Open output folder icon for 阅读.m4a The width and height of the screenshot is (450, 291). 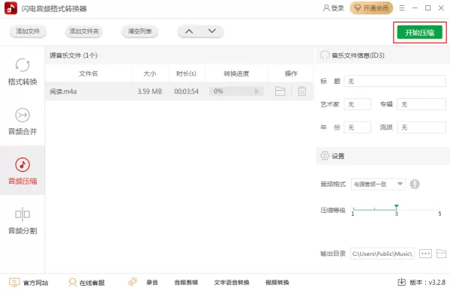click(x=280, y=91)
